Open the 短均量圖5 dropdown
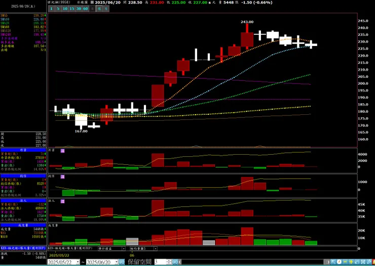The height and width of the screenshot is (266, 375). pyautogui.click(x=155, y=249)
